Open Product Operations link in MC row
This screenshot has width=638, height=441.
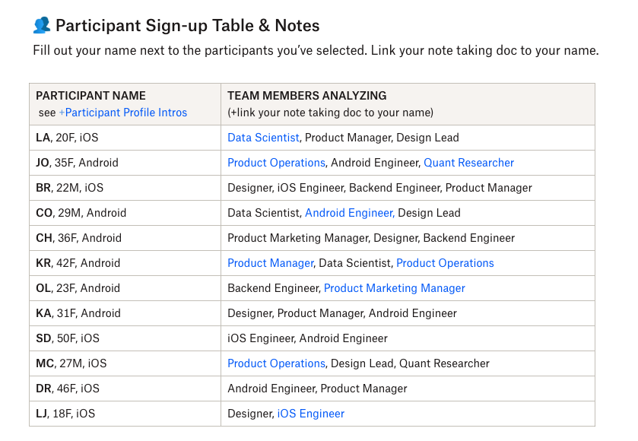(276, 363)
